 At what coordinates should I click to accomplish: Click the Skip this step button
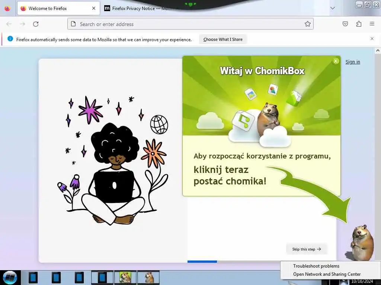click(x=307, y=249)
